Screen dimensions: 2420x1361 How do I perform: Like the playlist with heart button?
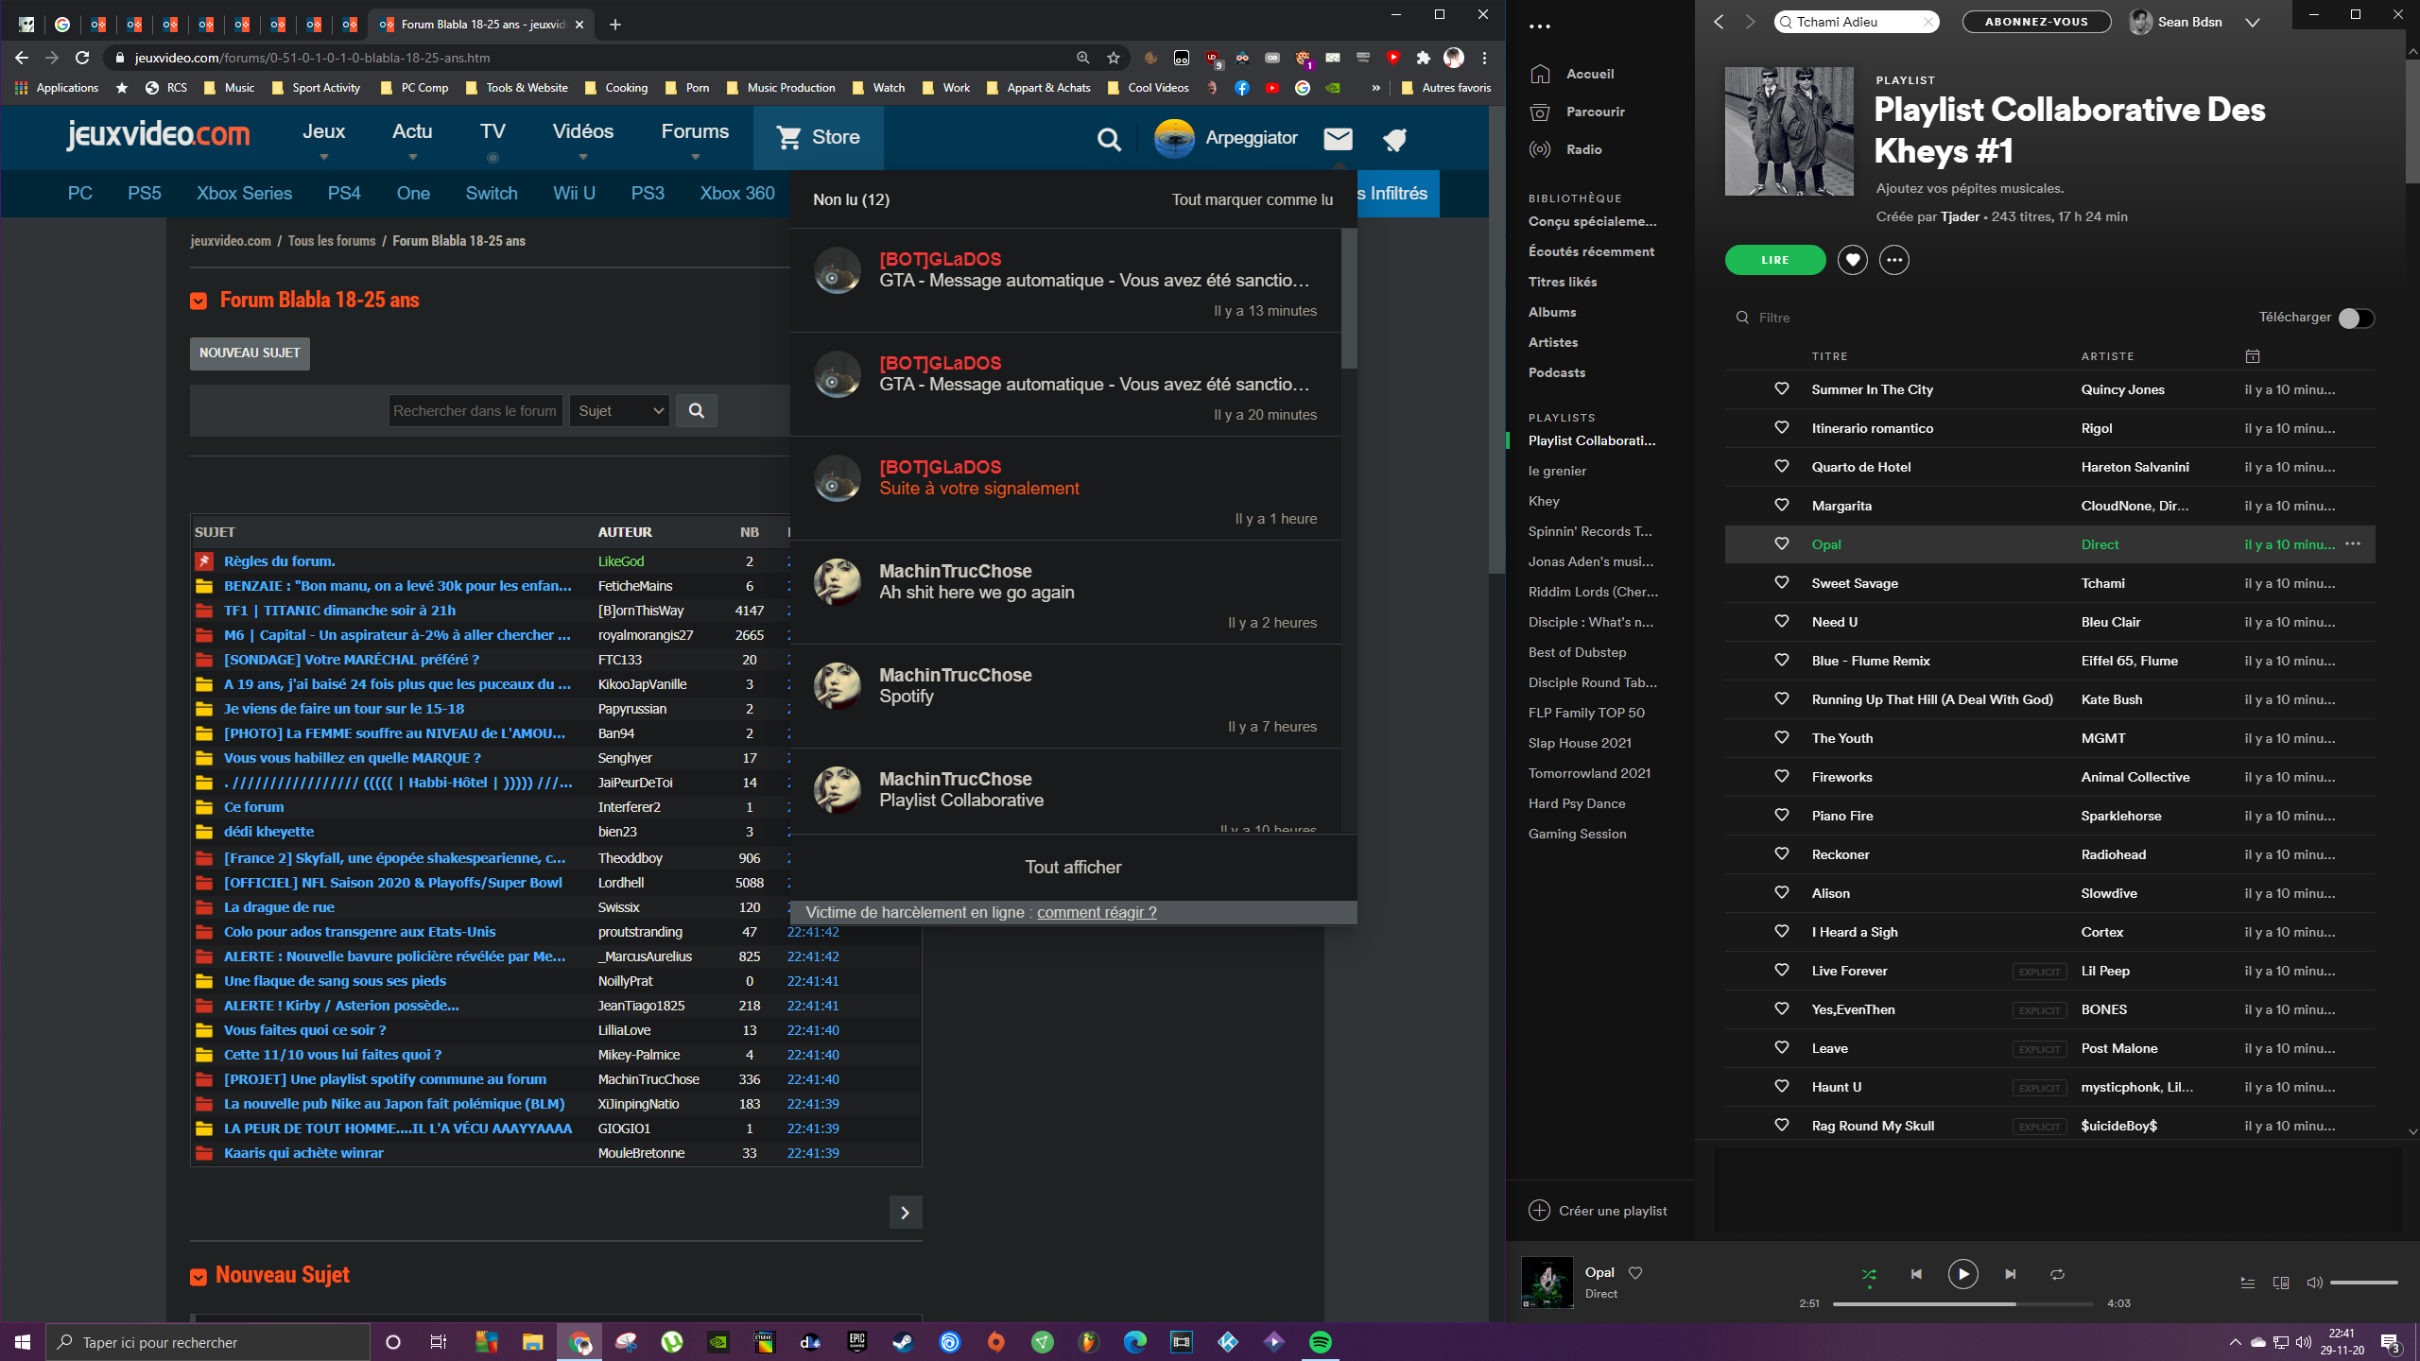tap(1852, 260)
